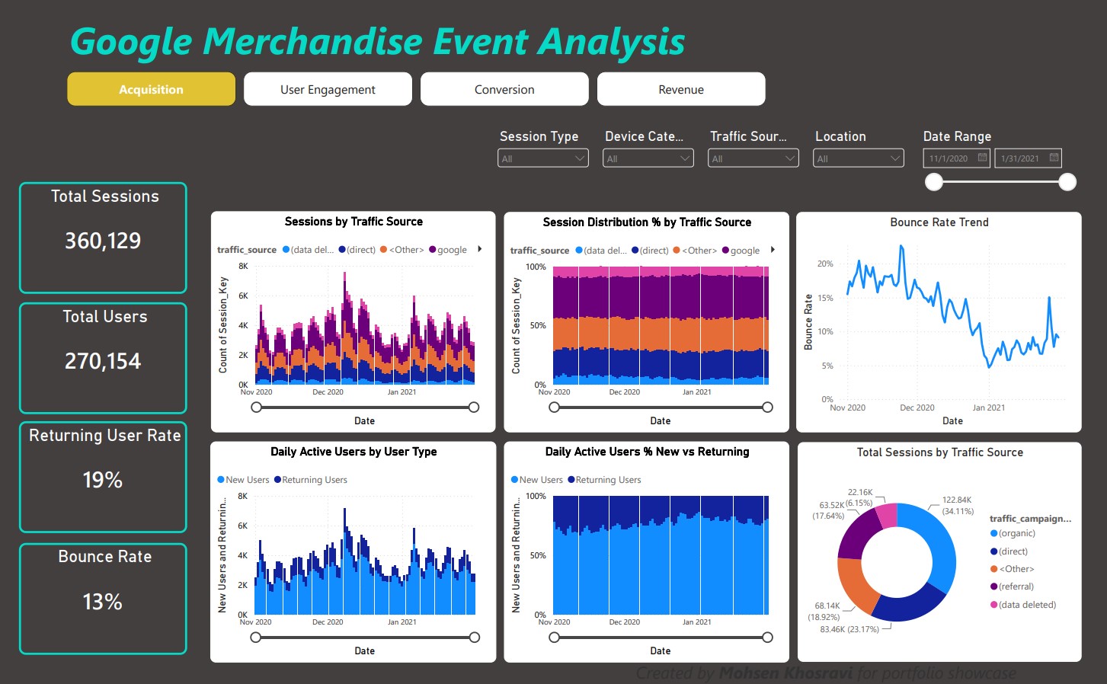This screenshot has height=684, width=1107.
Task: Select Returning Users label in Daily Active Users % legend
Action: [x=608, y=480]
